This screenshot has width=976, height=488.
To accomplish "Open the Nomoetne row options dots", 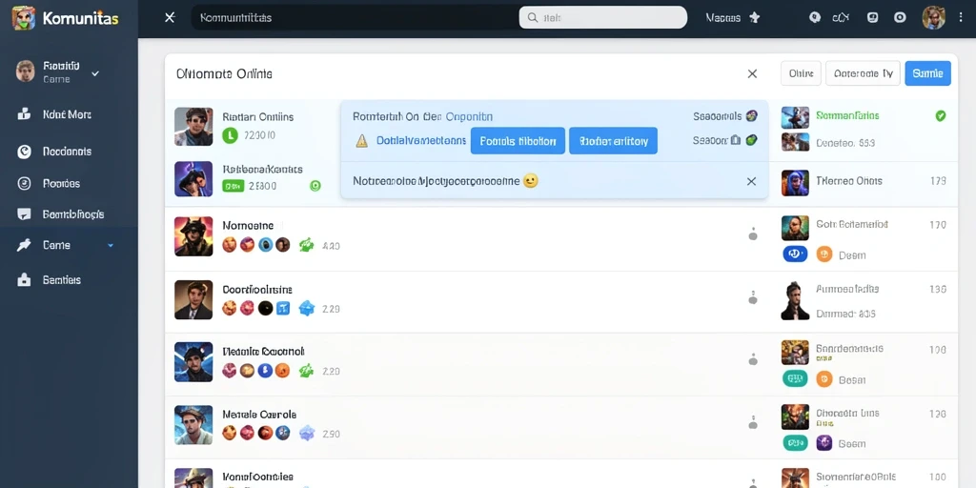I will pyautogui.click(x=753, y=234).
